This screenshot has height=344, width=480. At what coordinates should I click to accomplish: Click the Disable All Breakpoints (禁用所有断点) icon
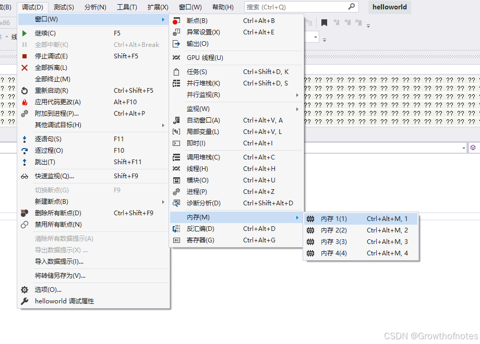[x=25, y=225]
